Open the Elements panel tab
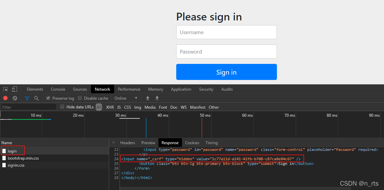The width and height of the screenshot is (384, 190). 35,89
